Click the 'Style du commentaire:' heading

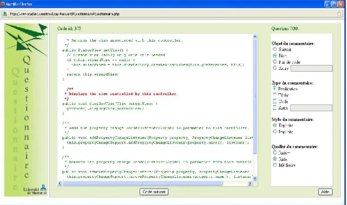[x=293, y=119]
